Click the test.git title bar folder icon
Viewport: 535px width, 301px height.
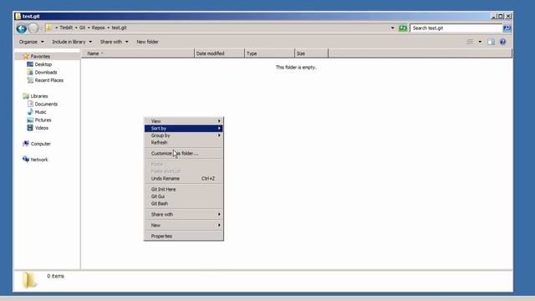(x=18, y=16)
